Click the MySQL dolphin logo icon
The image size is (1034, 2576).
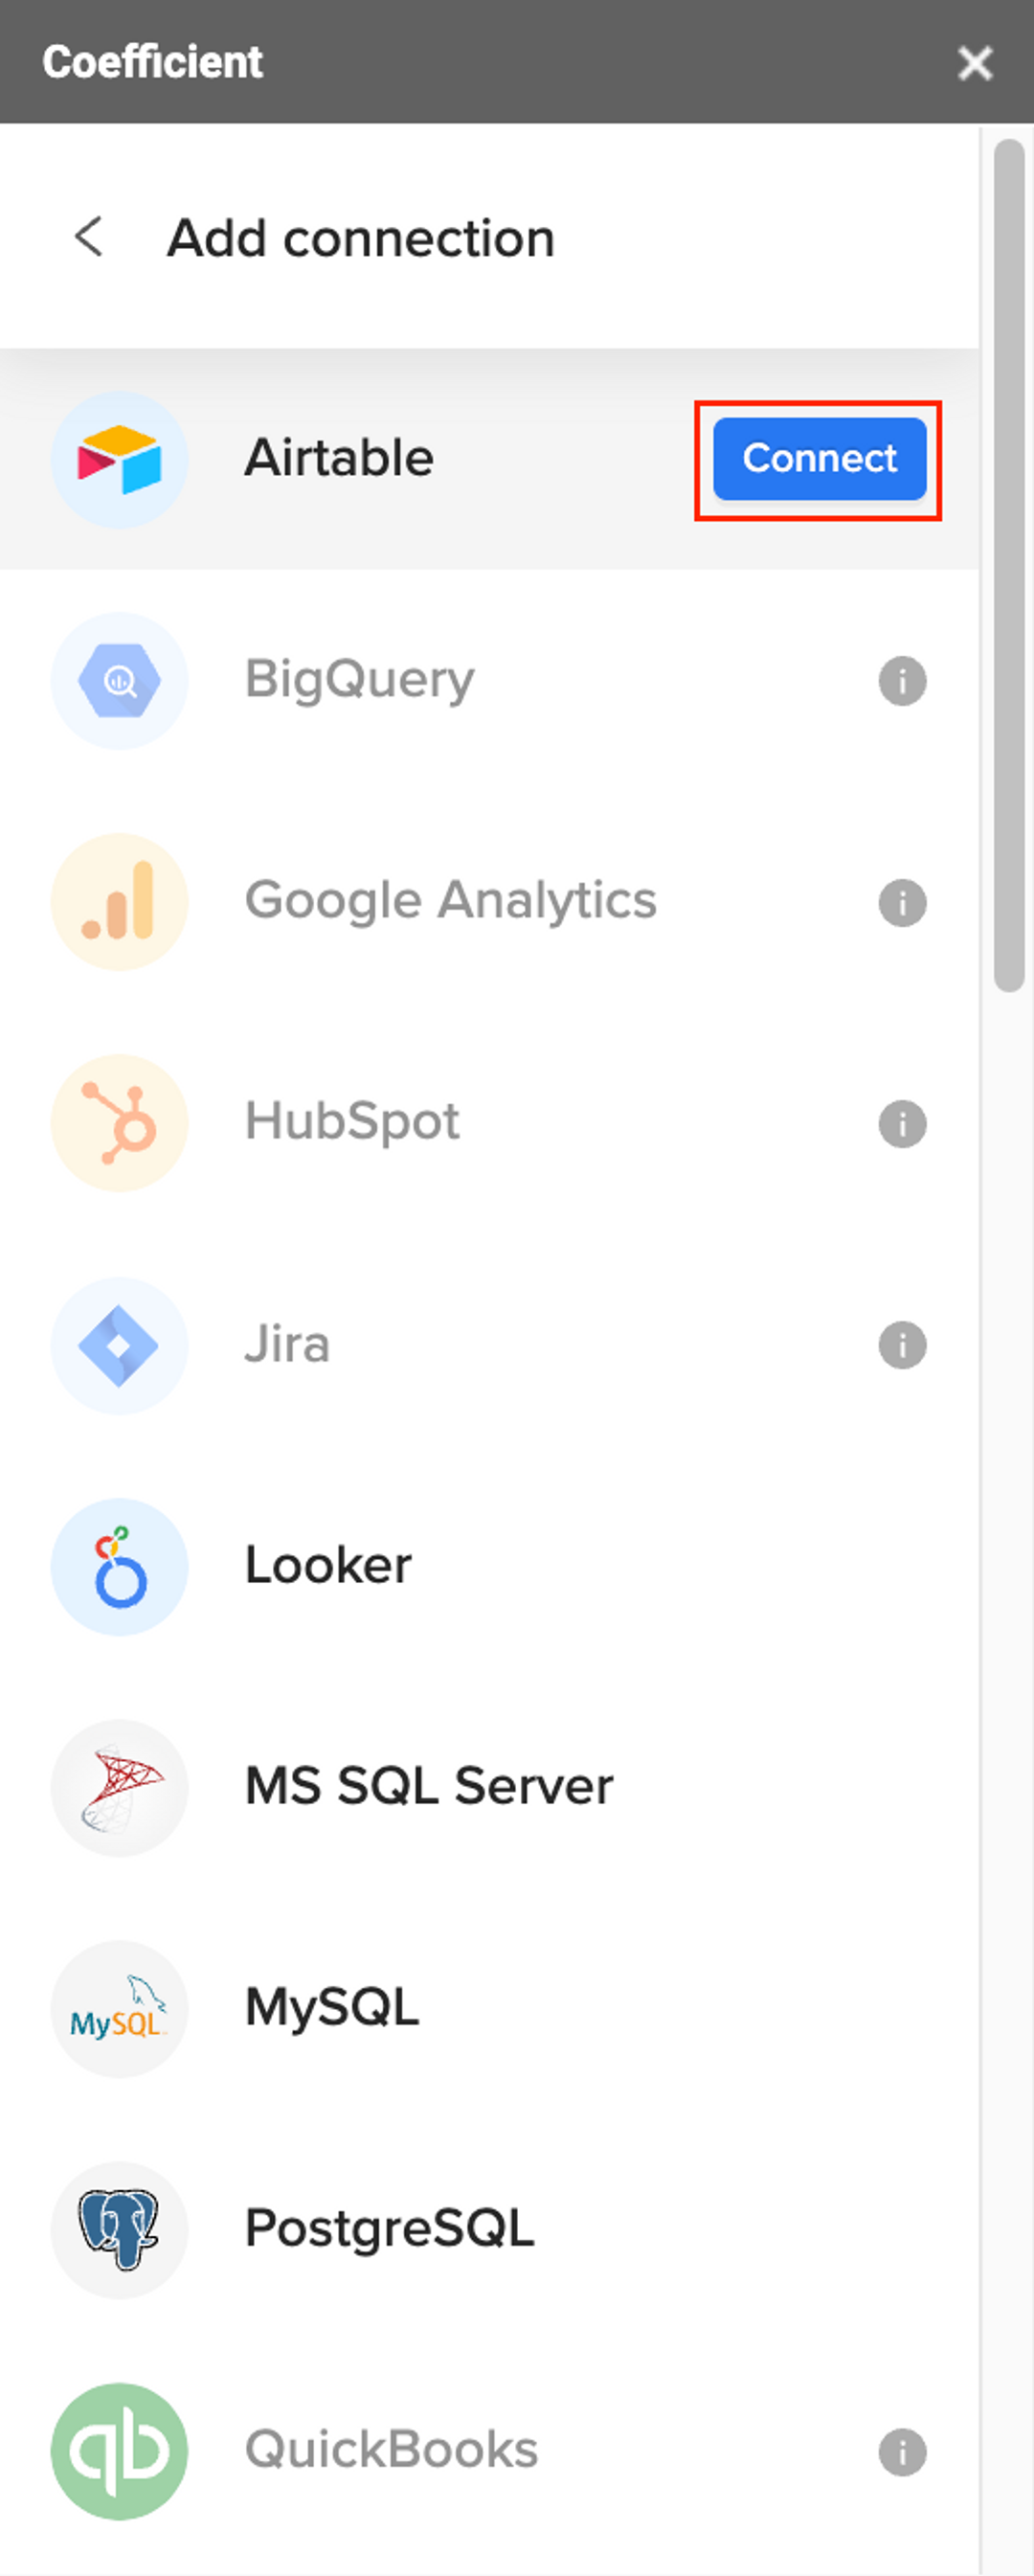[x=119, y=2008]
